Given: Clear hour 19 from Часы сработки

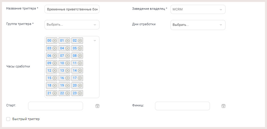Looking at the screenshot, I should (67, 85).
